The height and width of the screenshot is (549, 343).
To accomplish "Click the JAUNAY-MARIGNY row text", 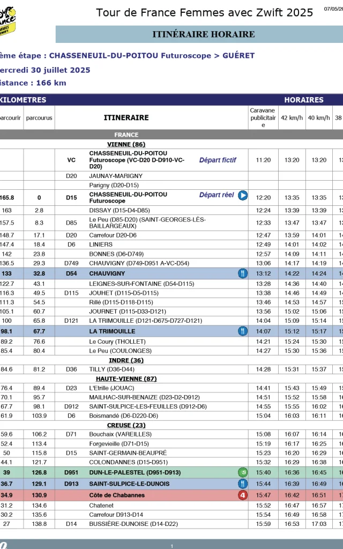I will [x=116, y=176].
